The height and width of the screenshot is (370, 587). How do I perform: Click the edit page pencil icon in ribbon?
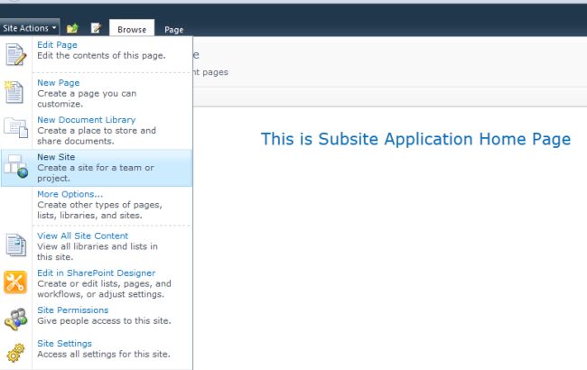click(x=97, y=28)
